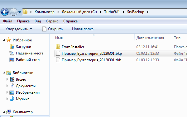Open the recent locations dropdown arrow
187x117 pixels.
[20, 12]
